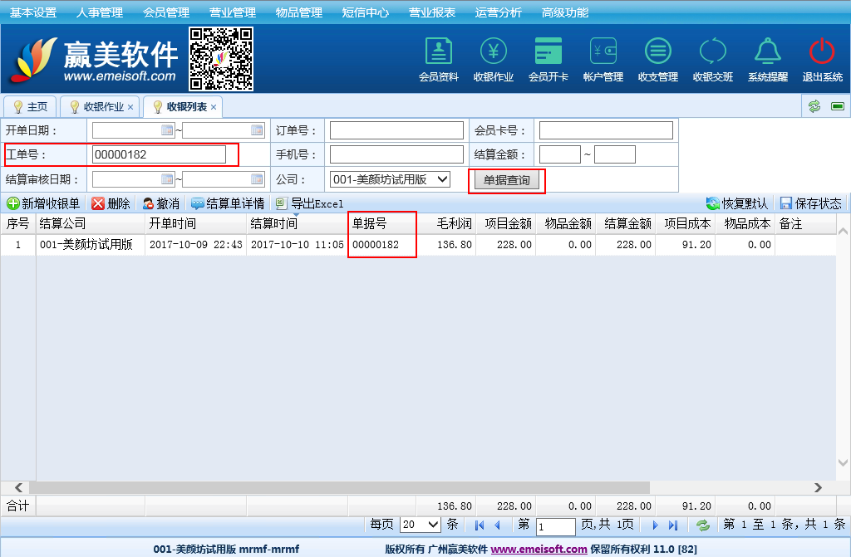Switch to the 收银作业 tab
This screenshot has width=851, height=557.
(103, 107)
